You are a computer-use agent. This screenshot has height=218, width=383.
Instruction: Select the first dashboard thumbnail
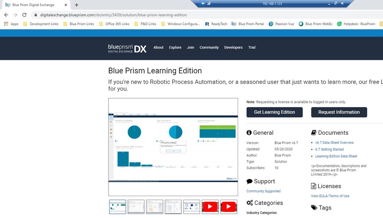[117, 207]
